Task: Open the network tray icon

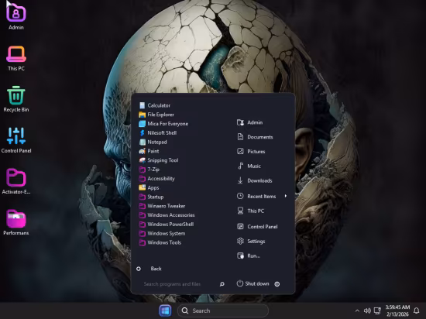Action: [x=377, y=310]
